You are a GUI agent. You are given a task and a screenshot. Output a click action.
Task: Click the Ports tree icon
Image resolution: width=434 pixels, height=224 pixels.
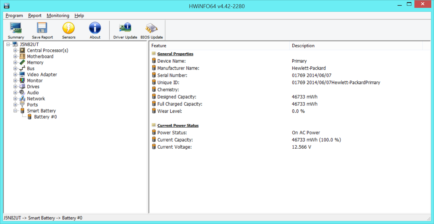22,105
